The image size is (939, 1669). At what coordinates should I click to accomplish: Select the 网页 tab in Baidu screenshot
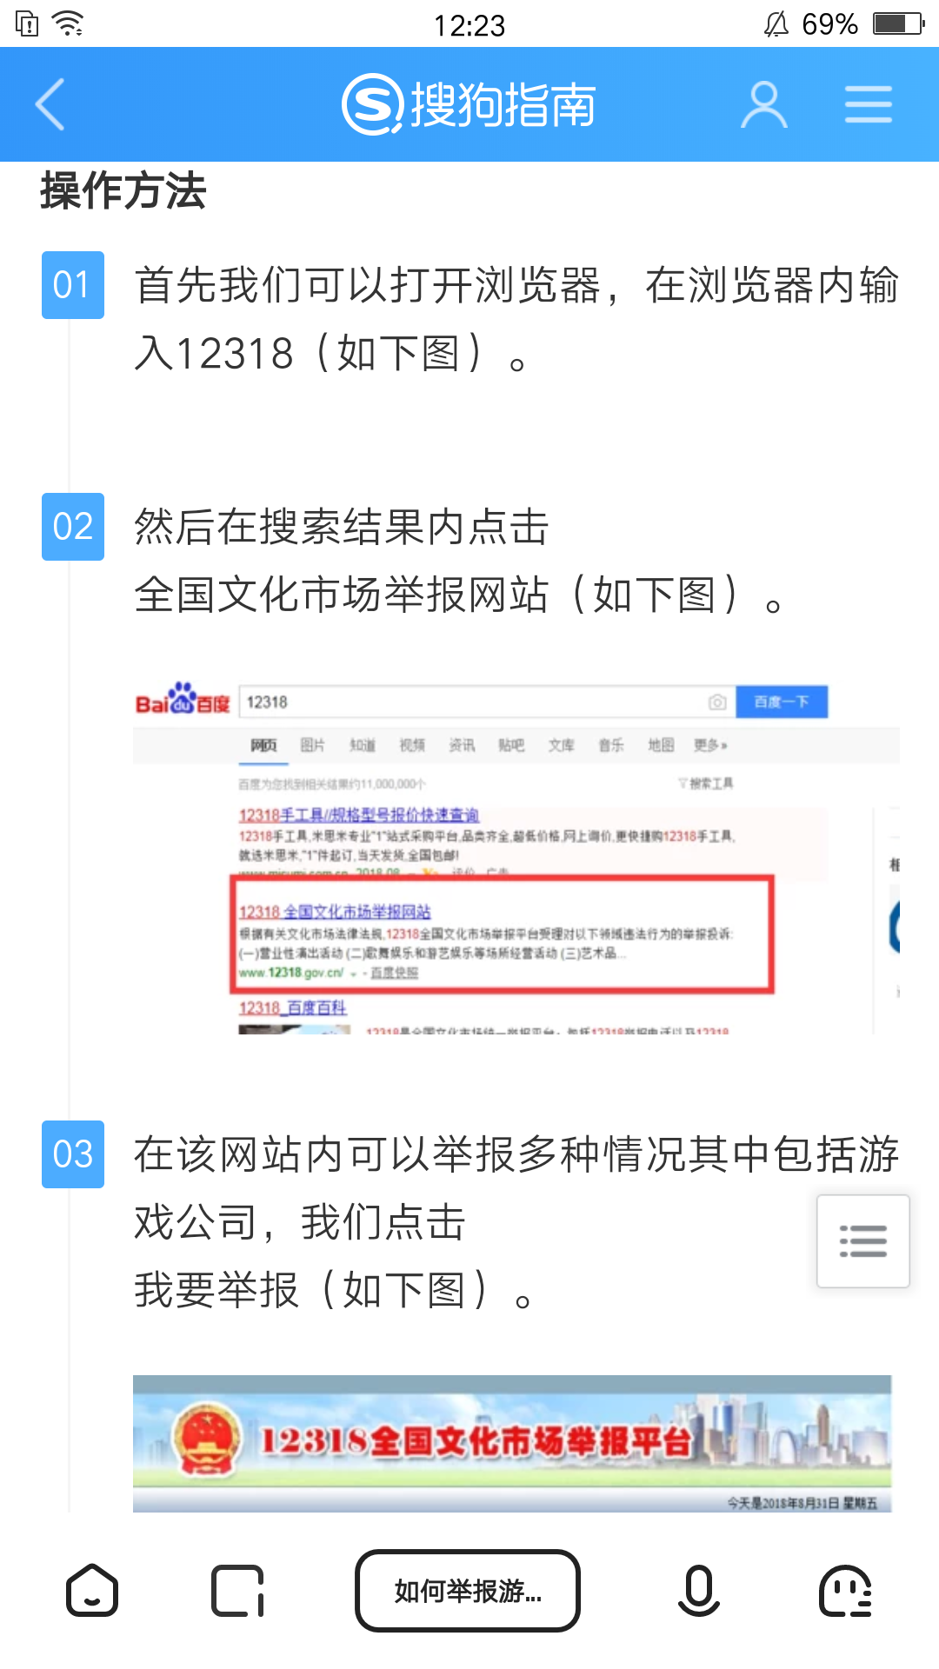coord(263,745)
